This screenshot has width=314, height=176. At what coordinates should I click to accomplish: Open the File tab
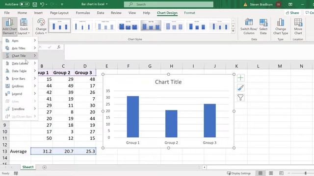[7, 13]
